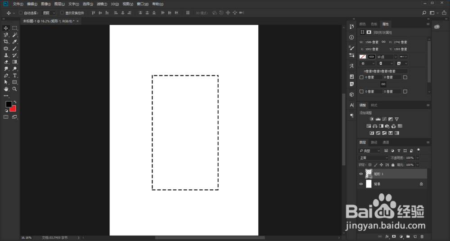Add a layer mask to the layer
The width and height of the screenshot is (450, 241).
click(394, 237)
